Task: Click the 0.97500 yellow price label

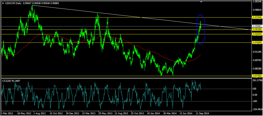Action: [x=257, y=17]
